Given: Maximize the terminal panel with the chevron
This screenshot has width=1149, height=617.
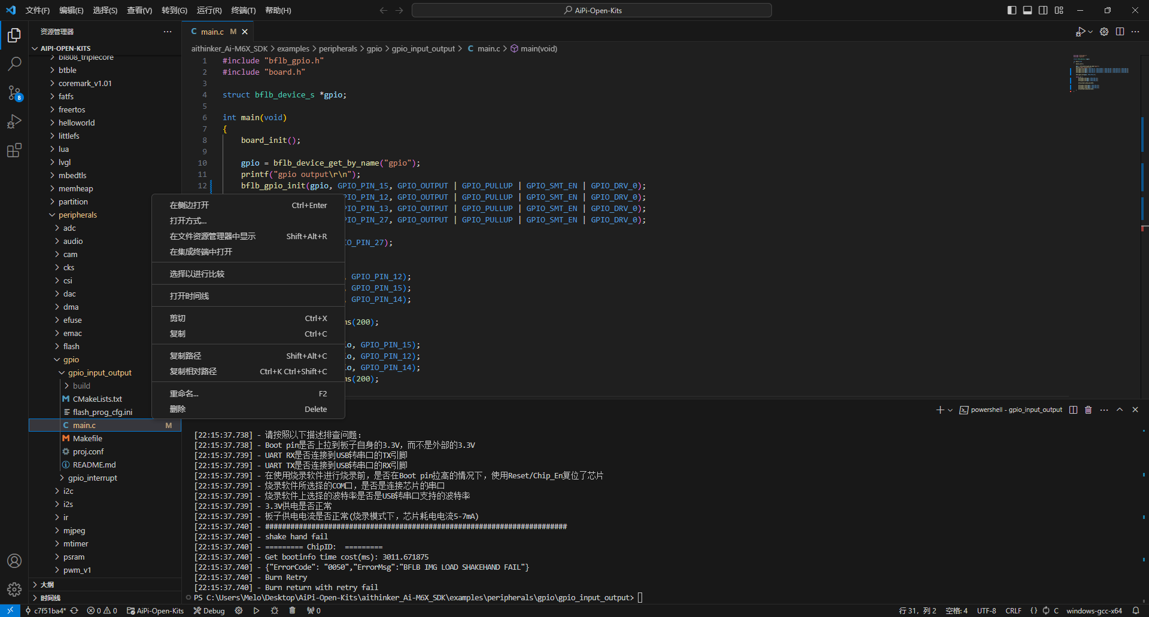Looking at the screenshot, I should click(1120, 410).
